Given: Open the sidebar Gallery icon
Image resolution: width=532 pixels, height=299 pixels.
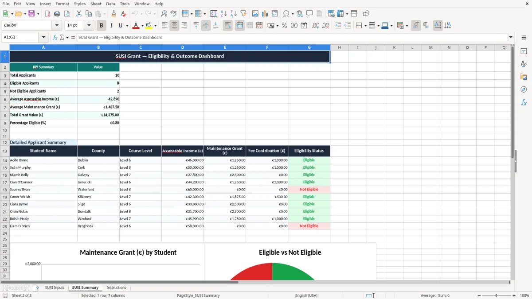Looking at the screenshot, I should click(x=524, y=77).
